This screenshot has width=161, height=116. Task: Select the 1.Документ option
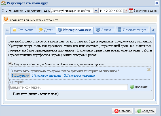coord(20,76)
